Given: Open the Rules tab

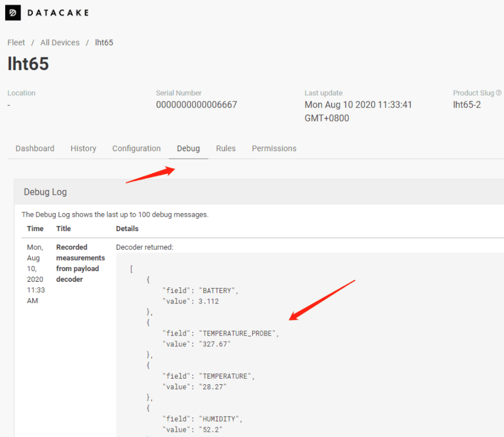Looking at the screenshot, I should [226, 149].
